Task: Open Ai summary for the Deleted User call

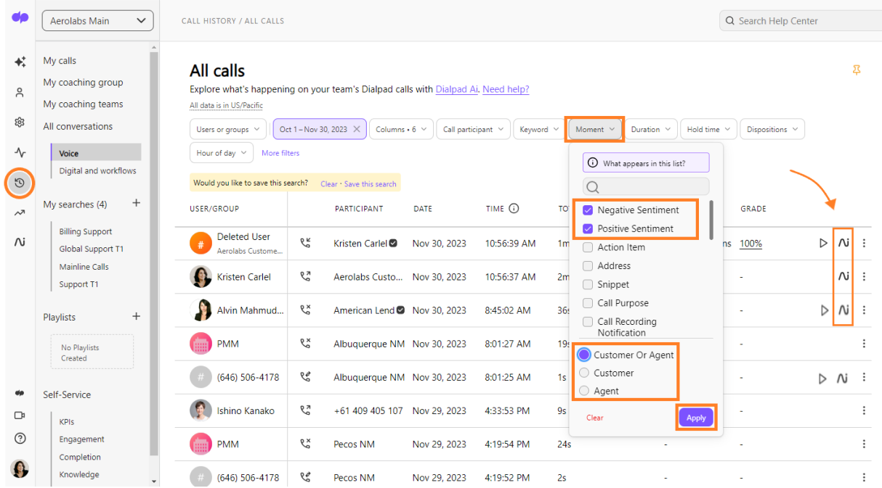Action: tap(843, 244)
